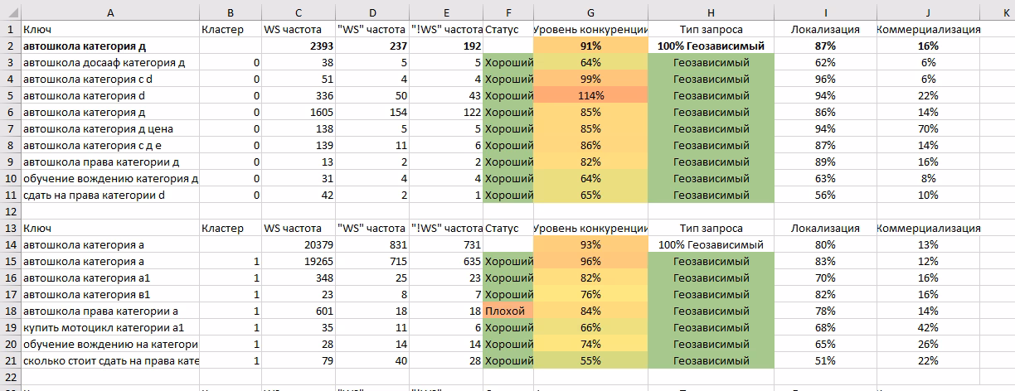The width and height of the screenshot is (1015, 391).
Task: Click the 'Плохой' status cell
Action: [x=508, y=311]
